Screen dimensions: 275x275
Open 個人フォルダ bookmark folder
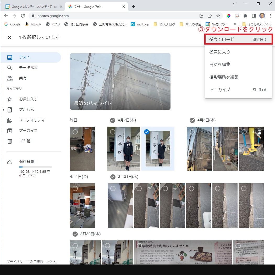(164, 24)
